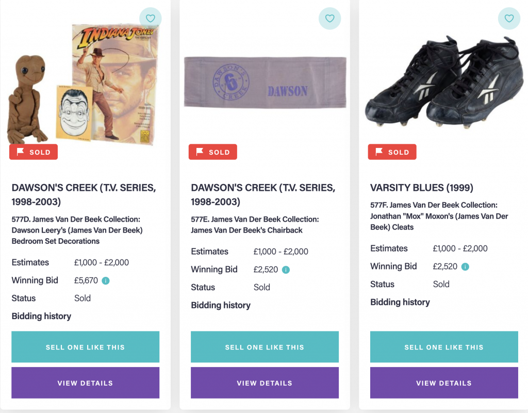Open the black Reebok cleats photo
Screen dimensions: 528x413
[444, 82]
